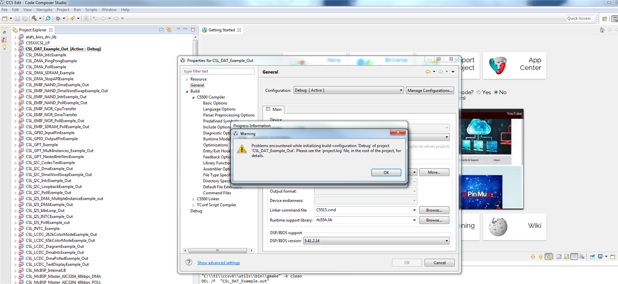The width and height of the screenshot is (618, 284).
Task: Select CSL_GPT_Example in Project Explorer
Action: click(42, 145)
